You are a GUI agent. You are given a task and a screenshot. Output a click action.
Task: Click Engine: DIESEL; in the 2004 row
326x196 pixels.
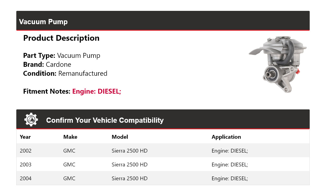coord(230,178)
